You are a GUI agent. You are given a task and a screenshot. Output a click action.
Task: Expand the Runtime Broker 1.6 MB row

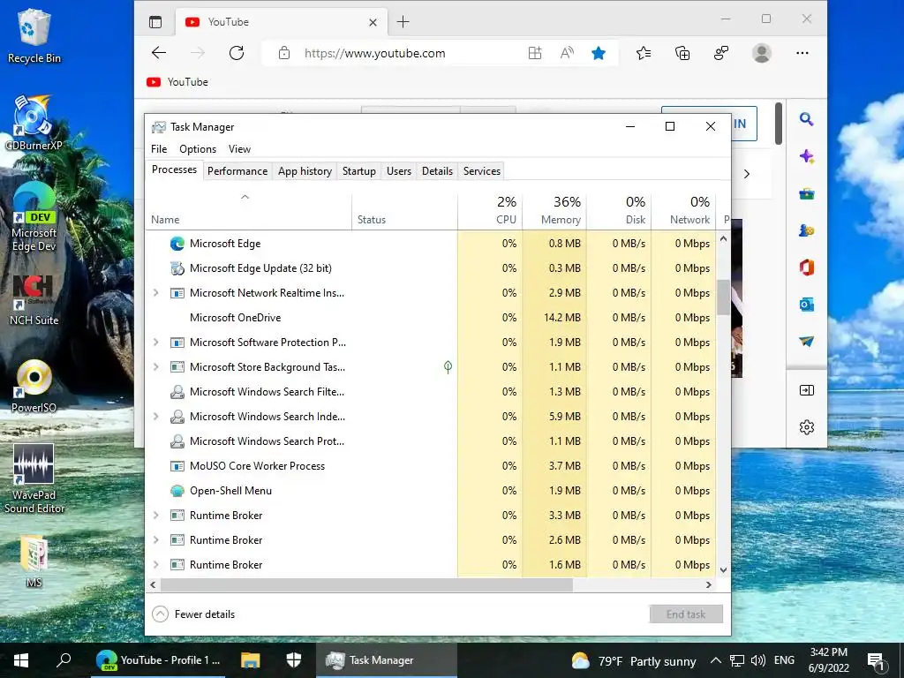coord(155,565)
